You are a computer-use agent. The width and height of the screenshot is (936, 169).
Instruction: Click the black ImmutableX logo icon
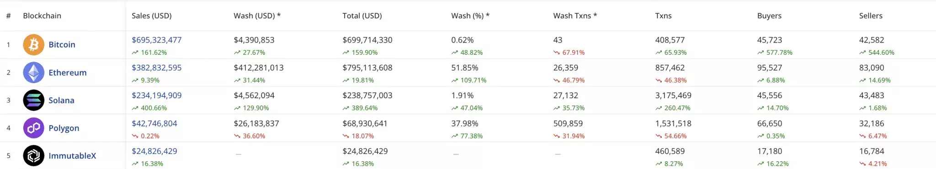[x=34, y=156]
